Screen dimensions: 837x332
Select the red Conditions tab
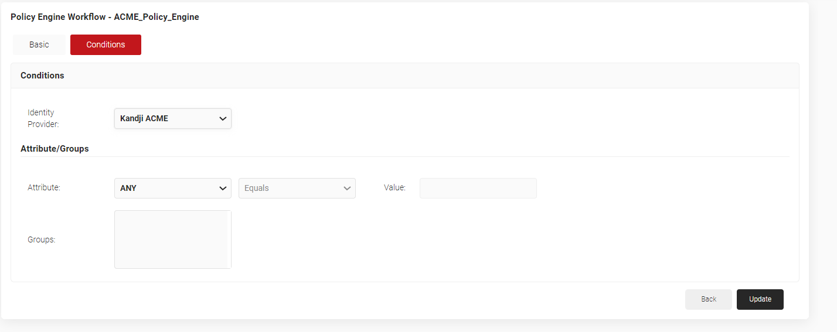[x=106, y=45]
